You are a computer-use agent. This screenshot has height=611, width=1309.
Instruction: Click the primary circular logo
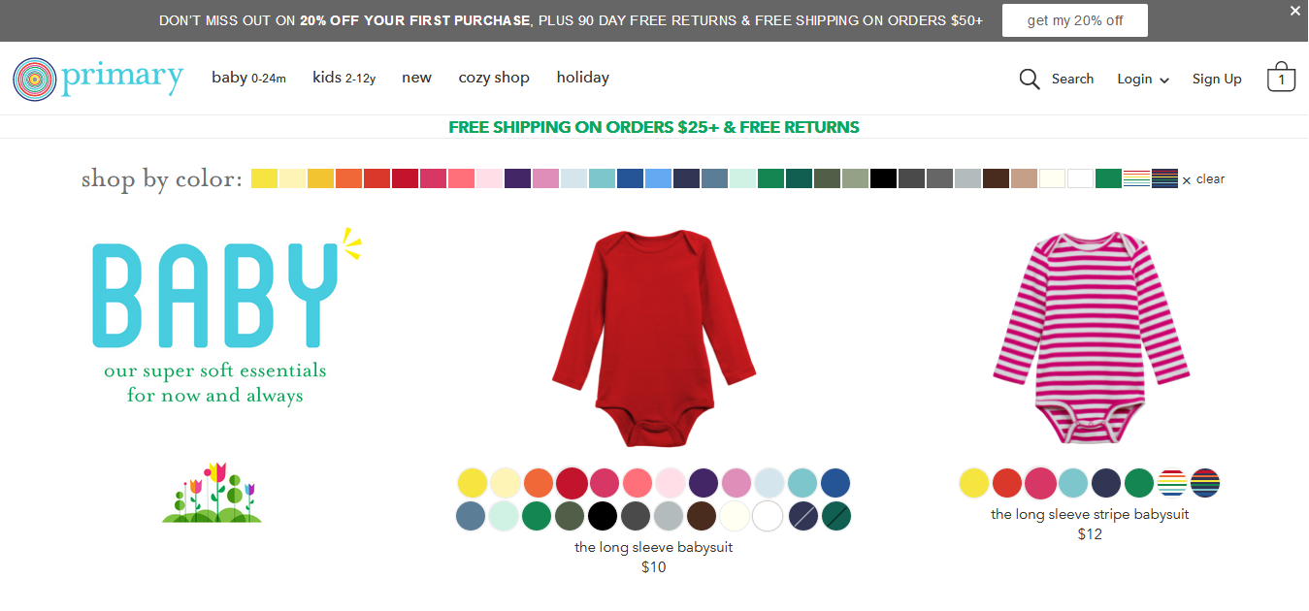(34, 79)
